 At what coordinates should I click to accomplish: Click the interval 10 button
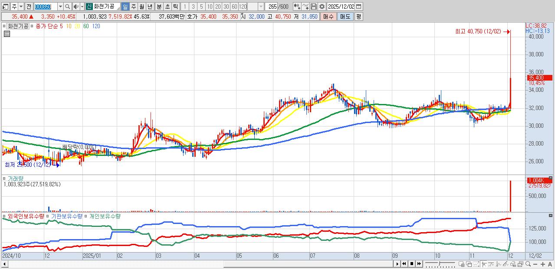click(210, 6)
